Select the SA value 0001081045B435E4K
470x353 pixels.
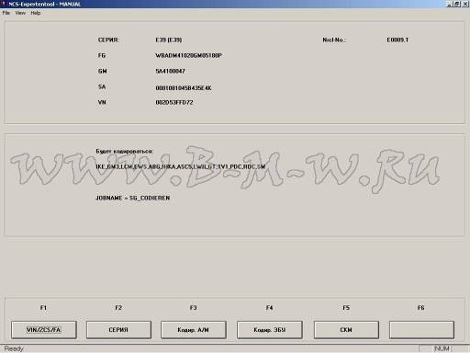tap(184, 88)
